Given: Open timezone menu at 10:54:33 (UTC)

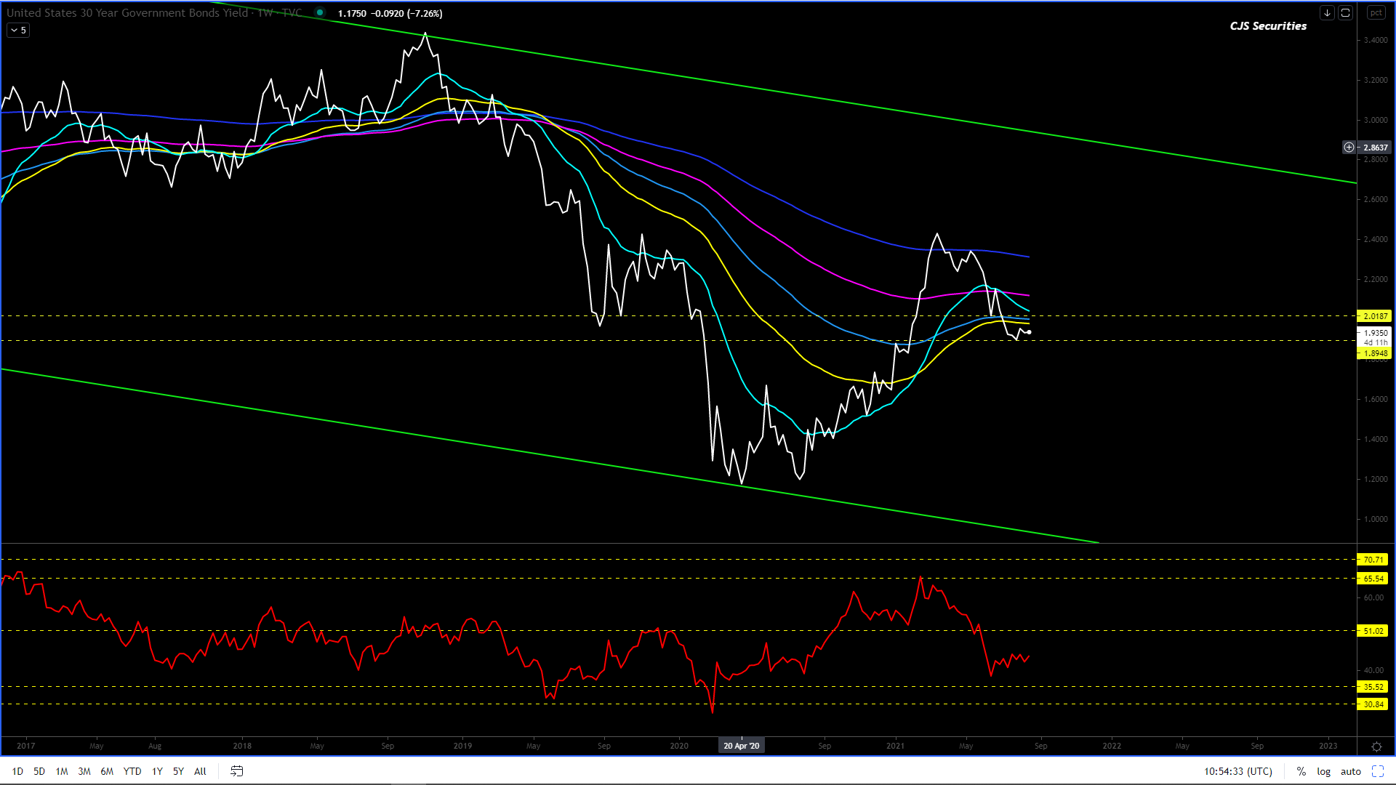Looking at the screenshot, I should (x=1238, y=771).
